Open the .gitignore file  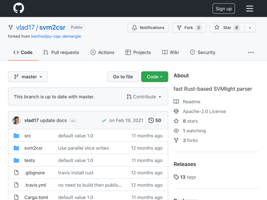[x=34, y=173]
